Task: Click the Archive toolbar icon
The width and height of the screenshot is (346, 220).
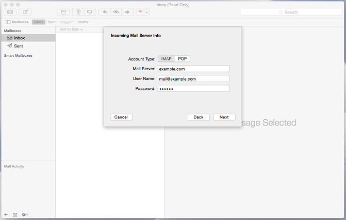Action: pos(63,12)
